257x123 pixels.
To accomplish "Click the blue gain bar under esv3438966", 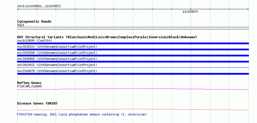I will (133, 62).
